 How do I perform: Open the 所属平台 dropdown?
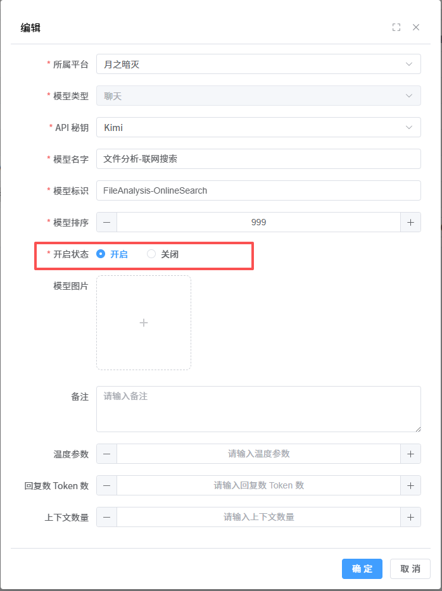258,64
